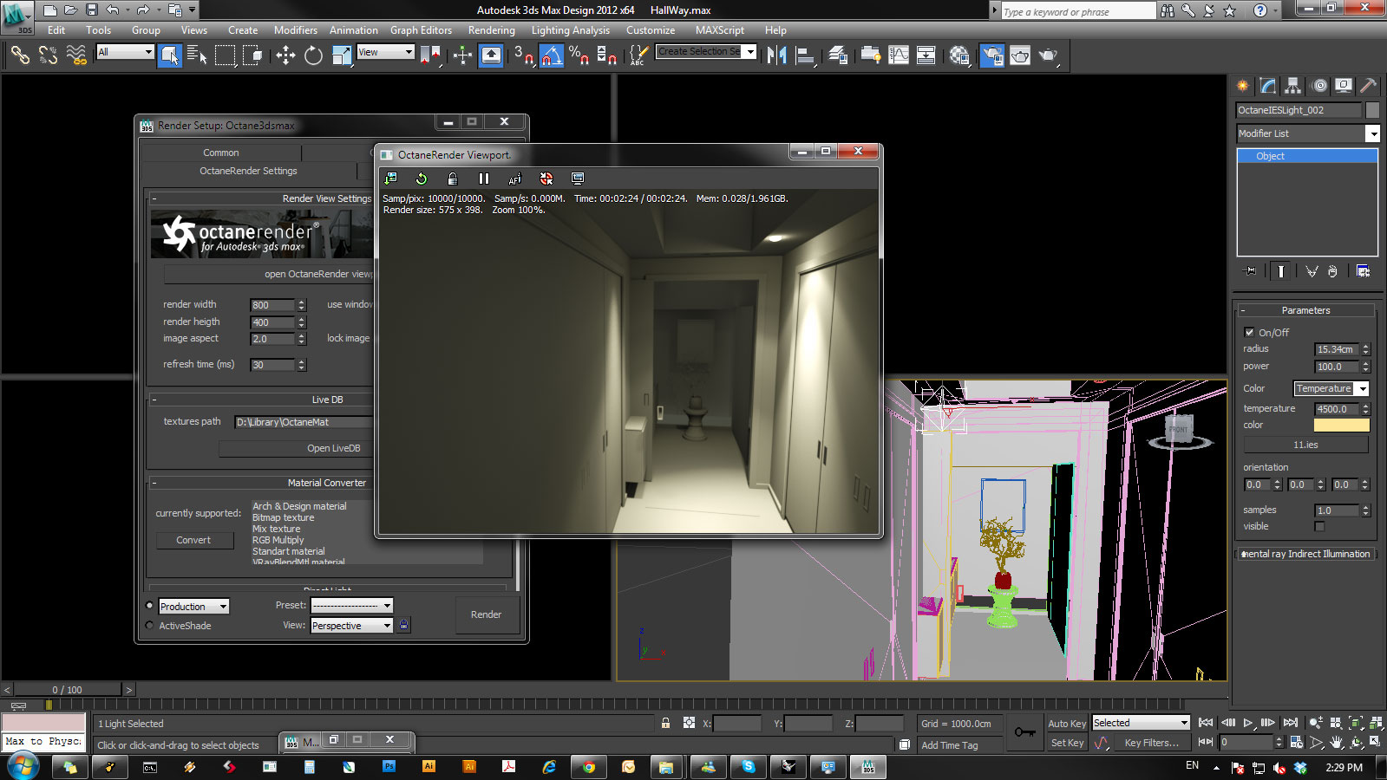This screenshot has height=780, width=1387.
Task: Open the MAXScript menu
Action: [x=719, y=29]
